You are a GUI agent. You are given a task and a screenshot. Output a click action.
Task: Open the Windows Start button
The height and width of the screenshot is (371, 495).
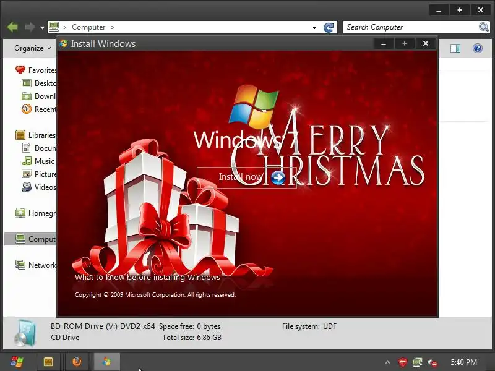click(17, 362)
